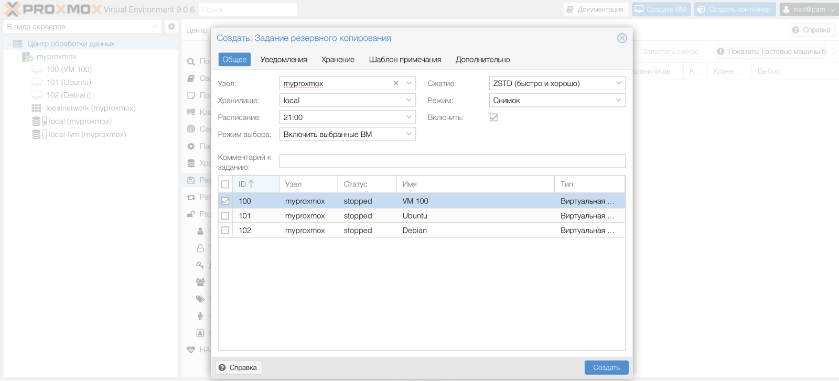Check the checkbox for 102 Debian
The image size is (839, 381).
[x=225, y=231]
